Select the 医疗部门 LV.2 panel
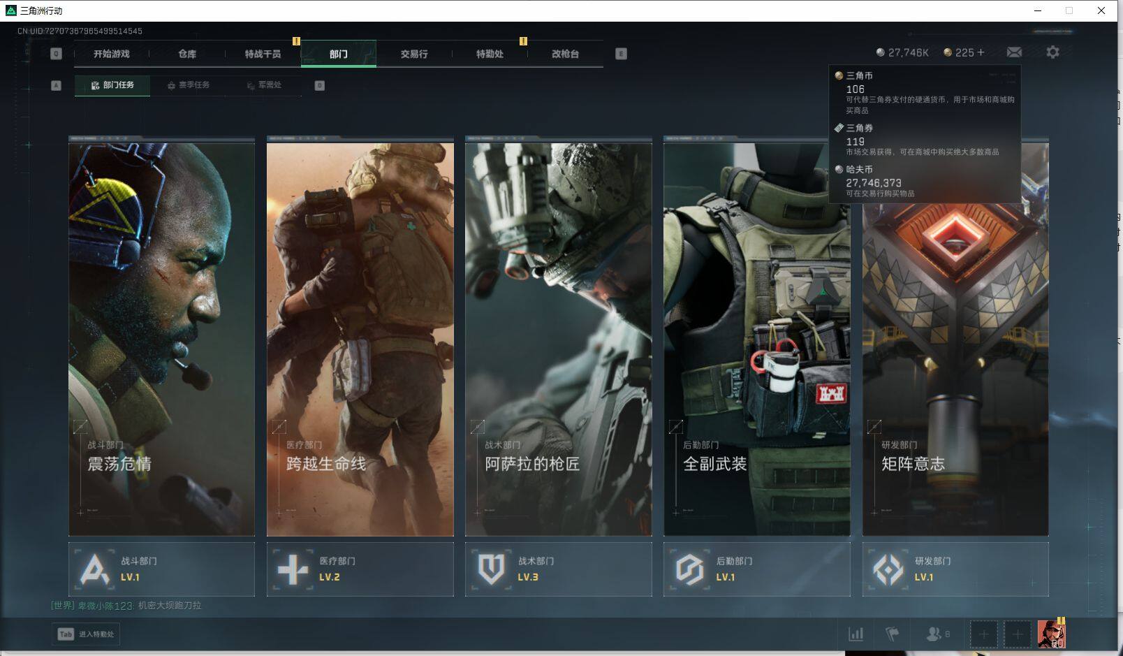 pyautogui.click(x=360, y=569)
